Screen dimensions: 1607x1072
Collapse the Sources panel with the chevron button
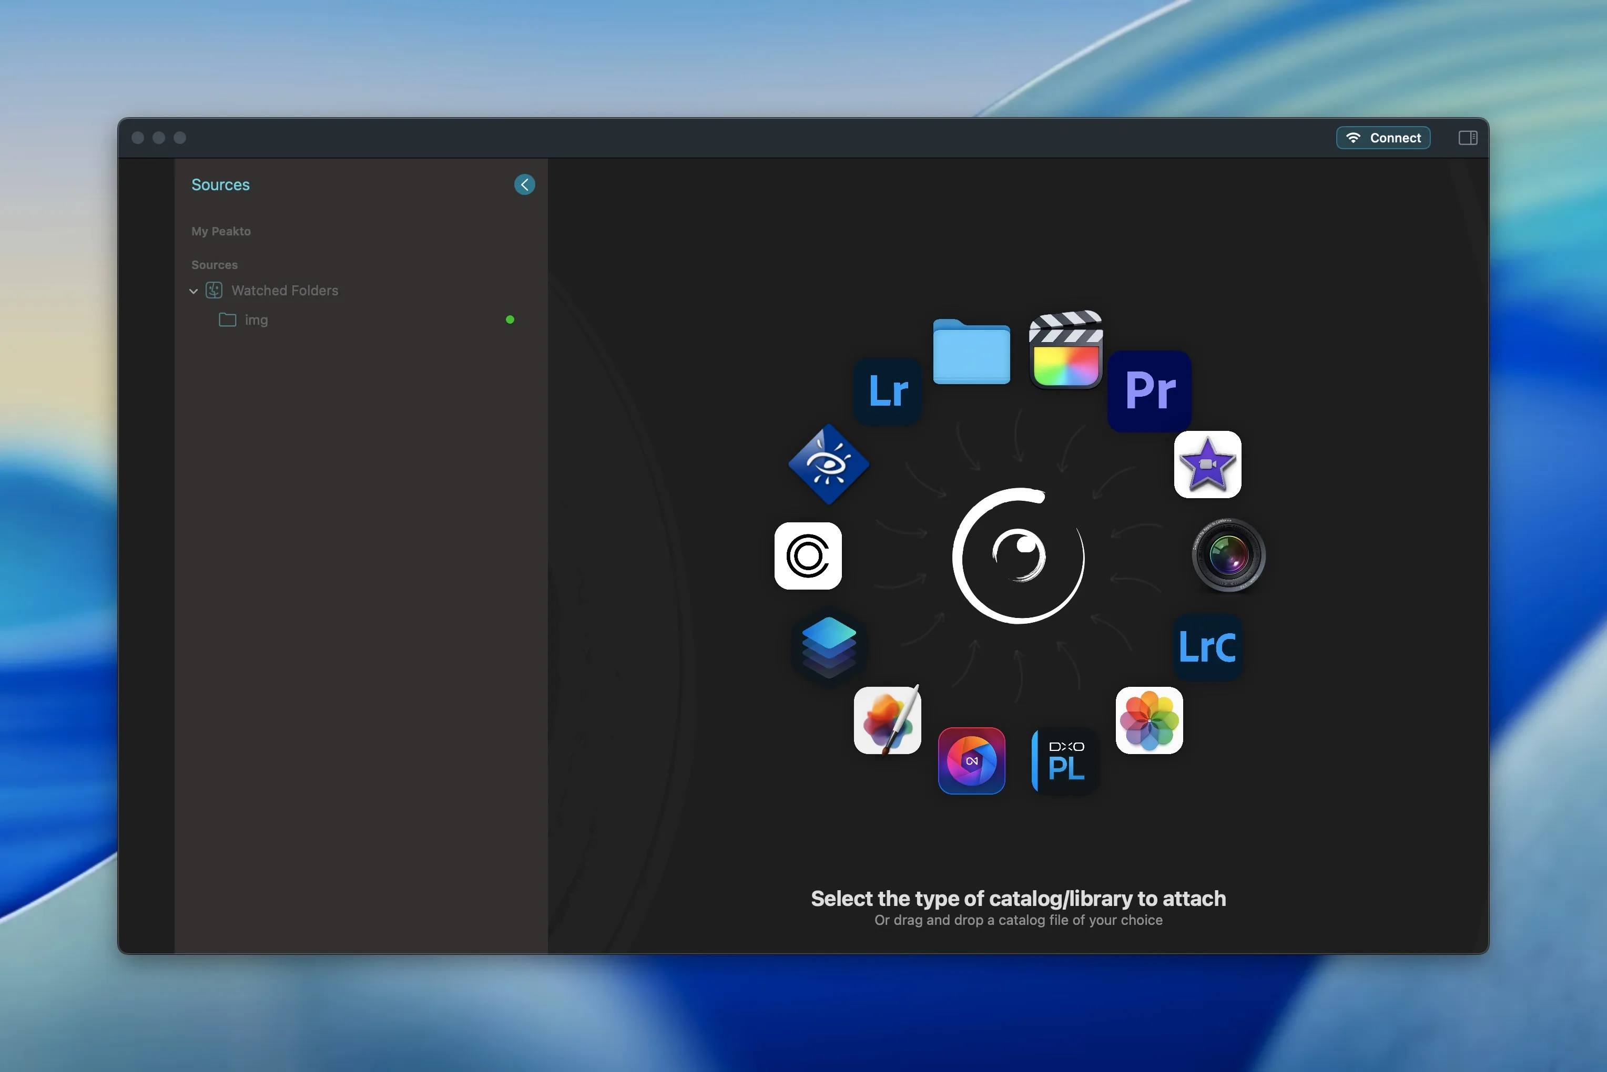525,184
